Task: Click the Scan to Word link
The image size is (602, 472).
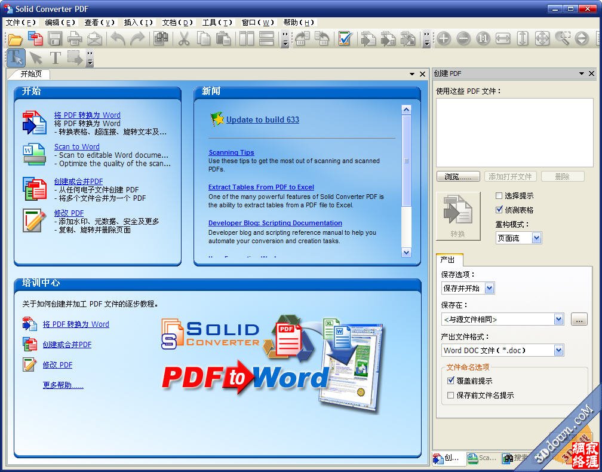Action: pyautogui.click(x=77, y=147)
